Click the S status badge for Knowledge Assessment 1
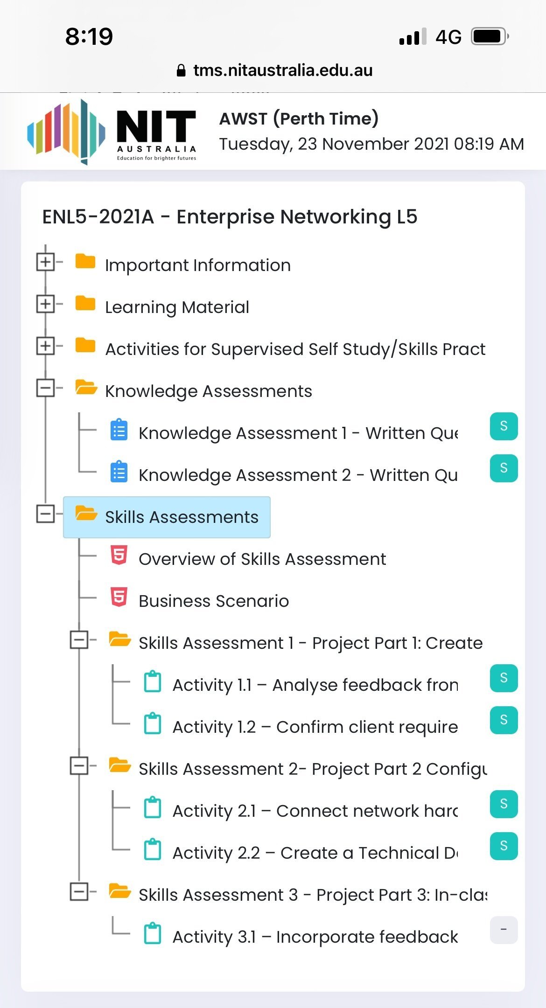 coord(504,426)
